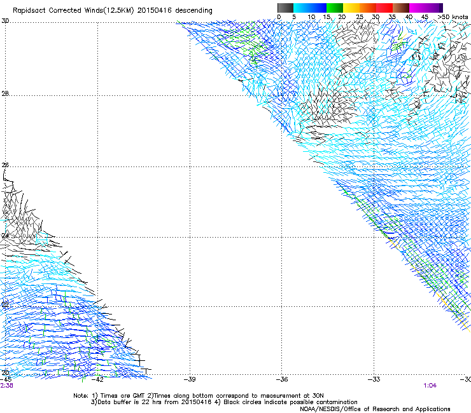Click the note 'Data buffer is 22 hrs' line
This screenshot has height=413, width=471.
[151, 402]
